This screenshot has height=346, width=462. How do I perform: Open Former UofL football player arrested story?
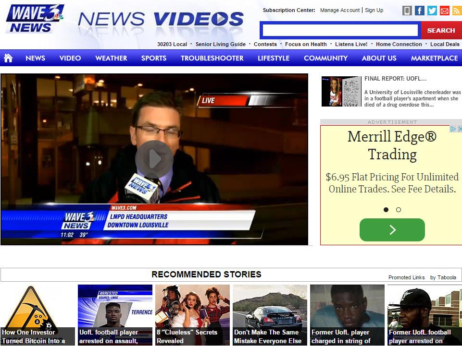[x=425, y=315]
